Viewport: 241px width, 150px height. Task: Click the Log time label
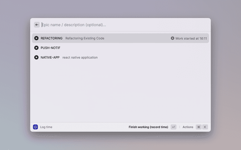click(x=46, y=127)
